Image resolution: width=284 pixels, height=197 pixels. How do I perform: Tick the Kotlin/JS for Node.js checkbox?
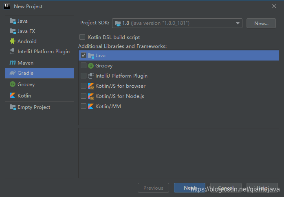click(84, 96)
